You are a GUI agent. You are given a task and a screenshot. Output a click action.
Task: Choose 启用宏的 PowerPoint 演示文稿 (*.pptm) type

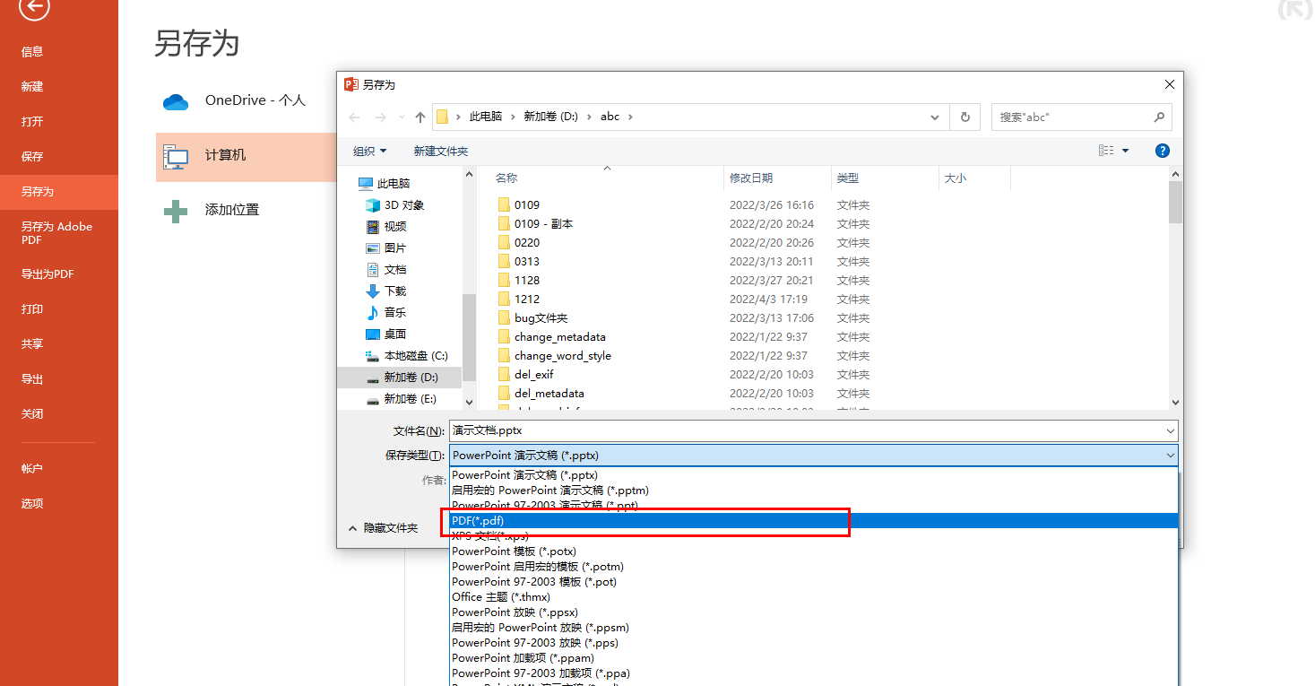point(814,491)
